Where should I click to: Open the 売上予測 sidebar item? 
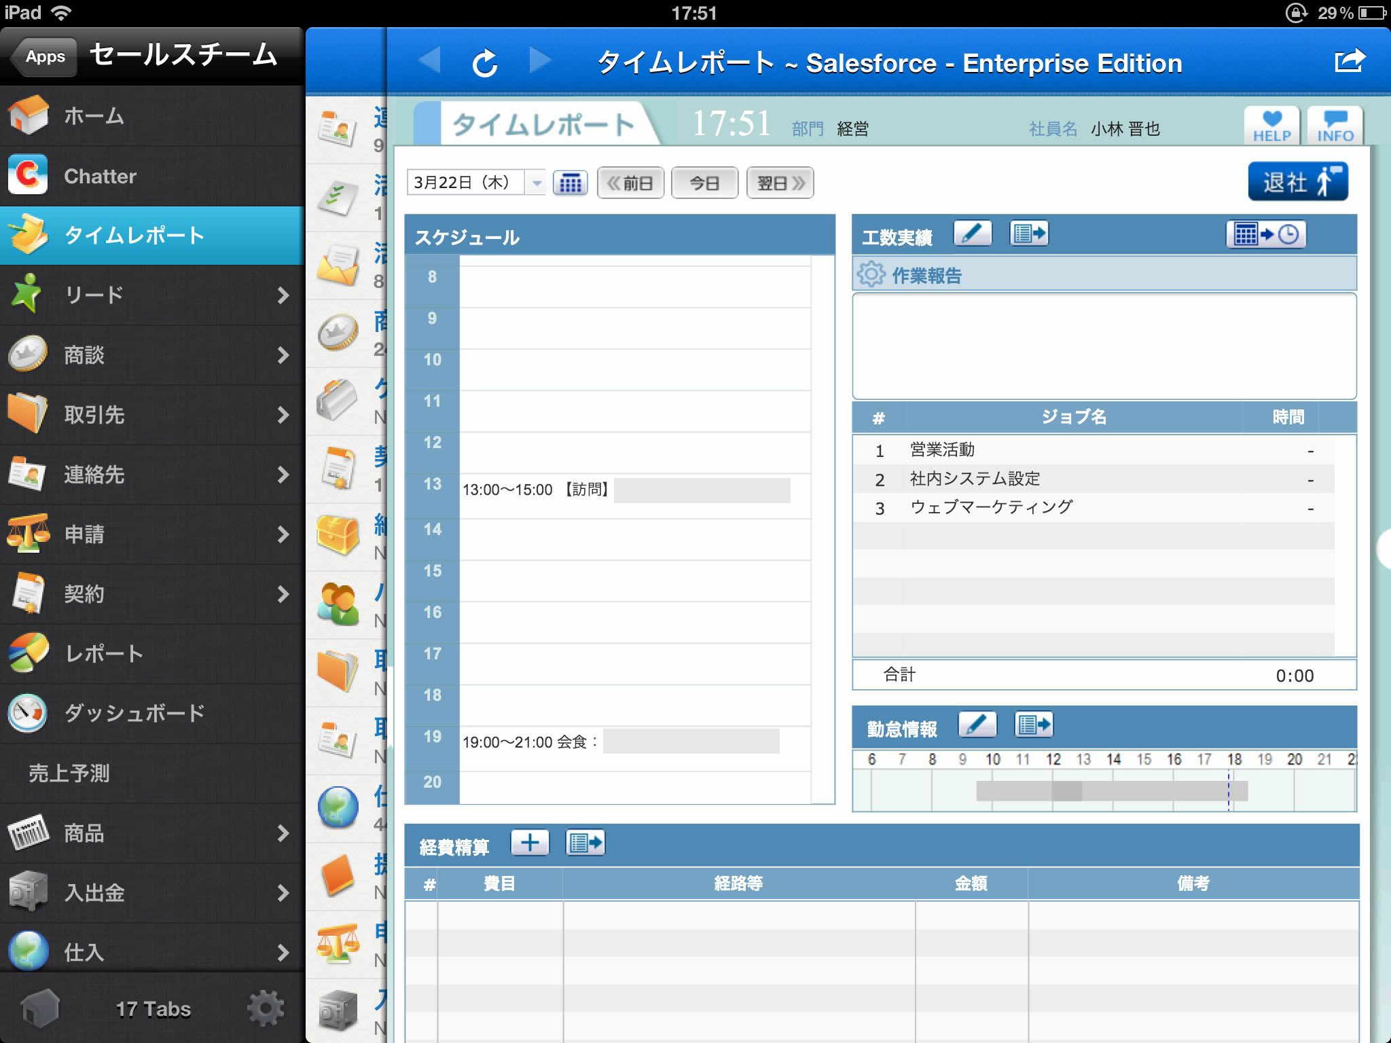[x=151, y=773]
